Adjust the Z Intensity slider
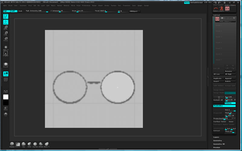242x151 pixels. pyautogui.click(x=60, y=11)
